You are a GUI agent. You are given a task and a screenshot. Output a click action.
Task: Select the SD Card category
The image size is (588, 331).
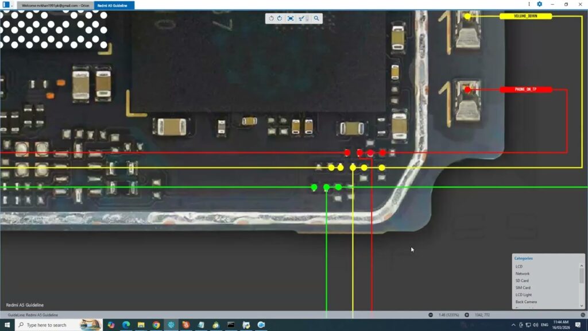pos(522,280)
